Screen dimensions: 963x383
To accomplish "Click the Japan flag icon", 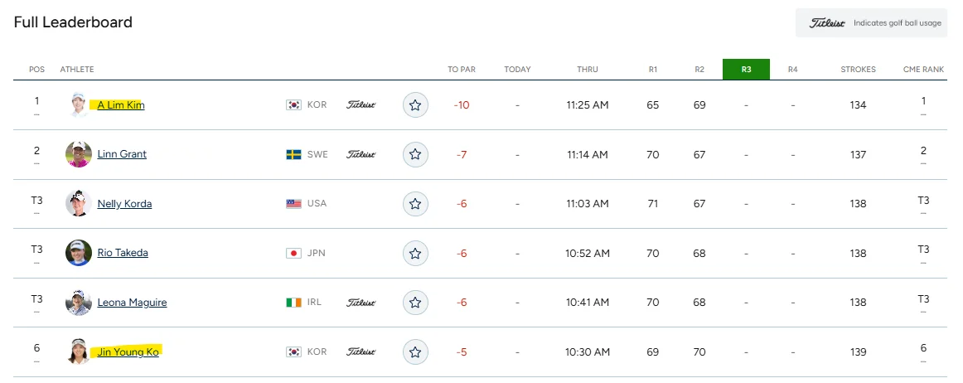I will (x=293, y=254).
